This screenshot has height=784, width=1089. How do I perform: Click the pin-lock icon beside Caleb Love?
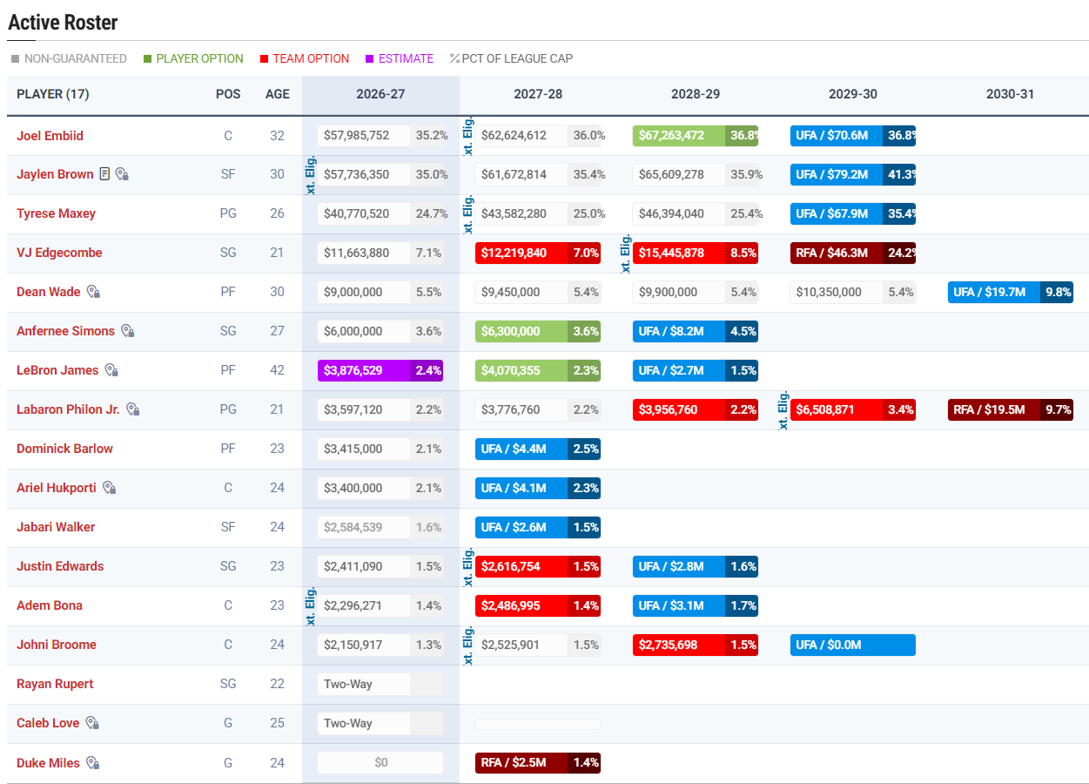92,723
